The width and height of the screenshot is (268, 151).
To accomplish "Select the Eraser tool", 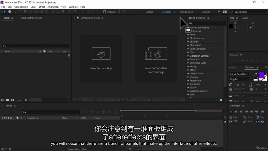I will pos(63,12).
